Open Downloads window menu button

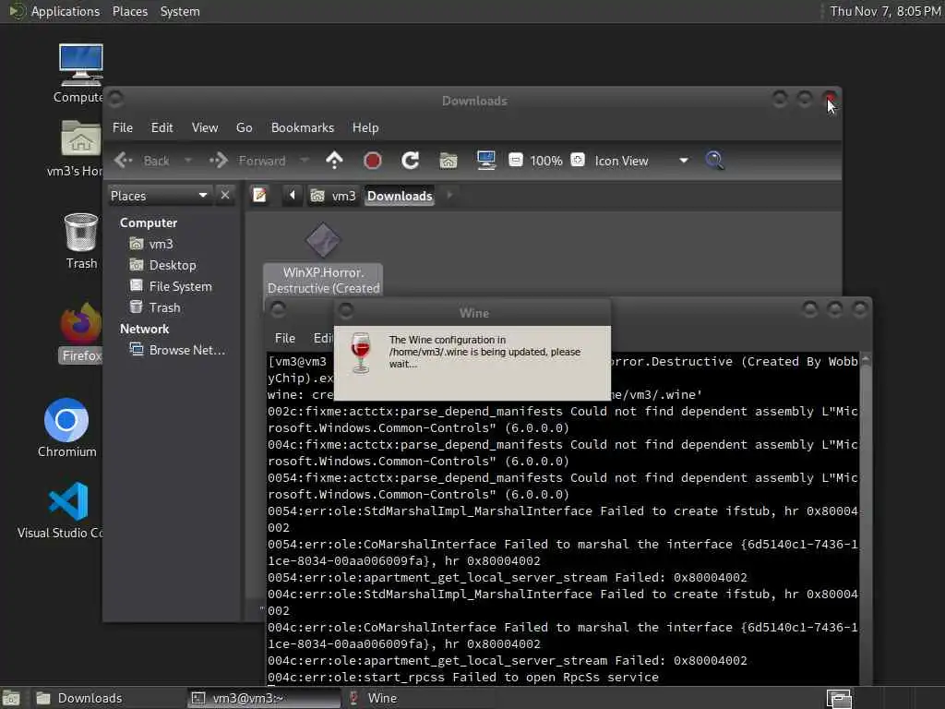pyautogui.click(x=115, y=98)
